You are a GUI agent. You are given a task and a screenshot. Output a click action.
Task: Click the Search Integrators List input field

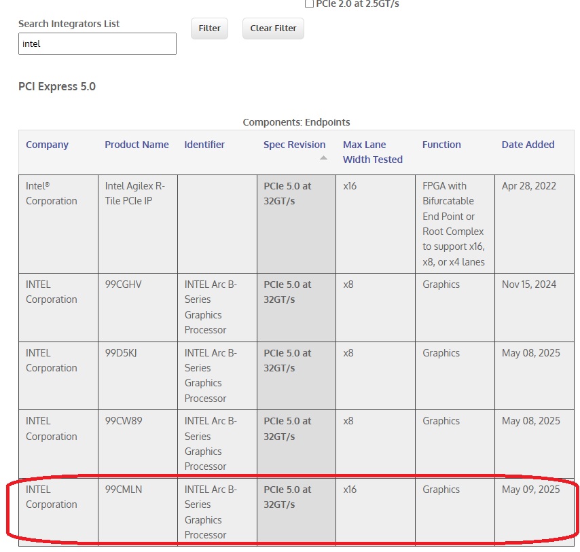[x=97, y=43]
